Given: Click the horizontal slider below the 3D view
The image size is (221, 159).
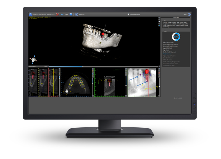Looking at the screenshot, I should point(104,67).
